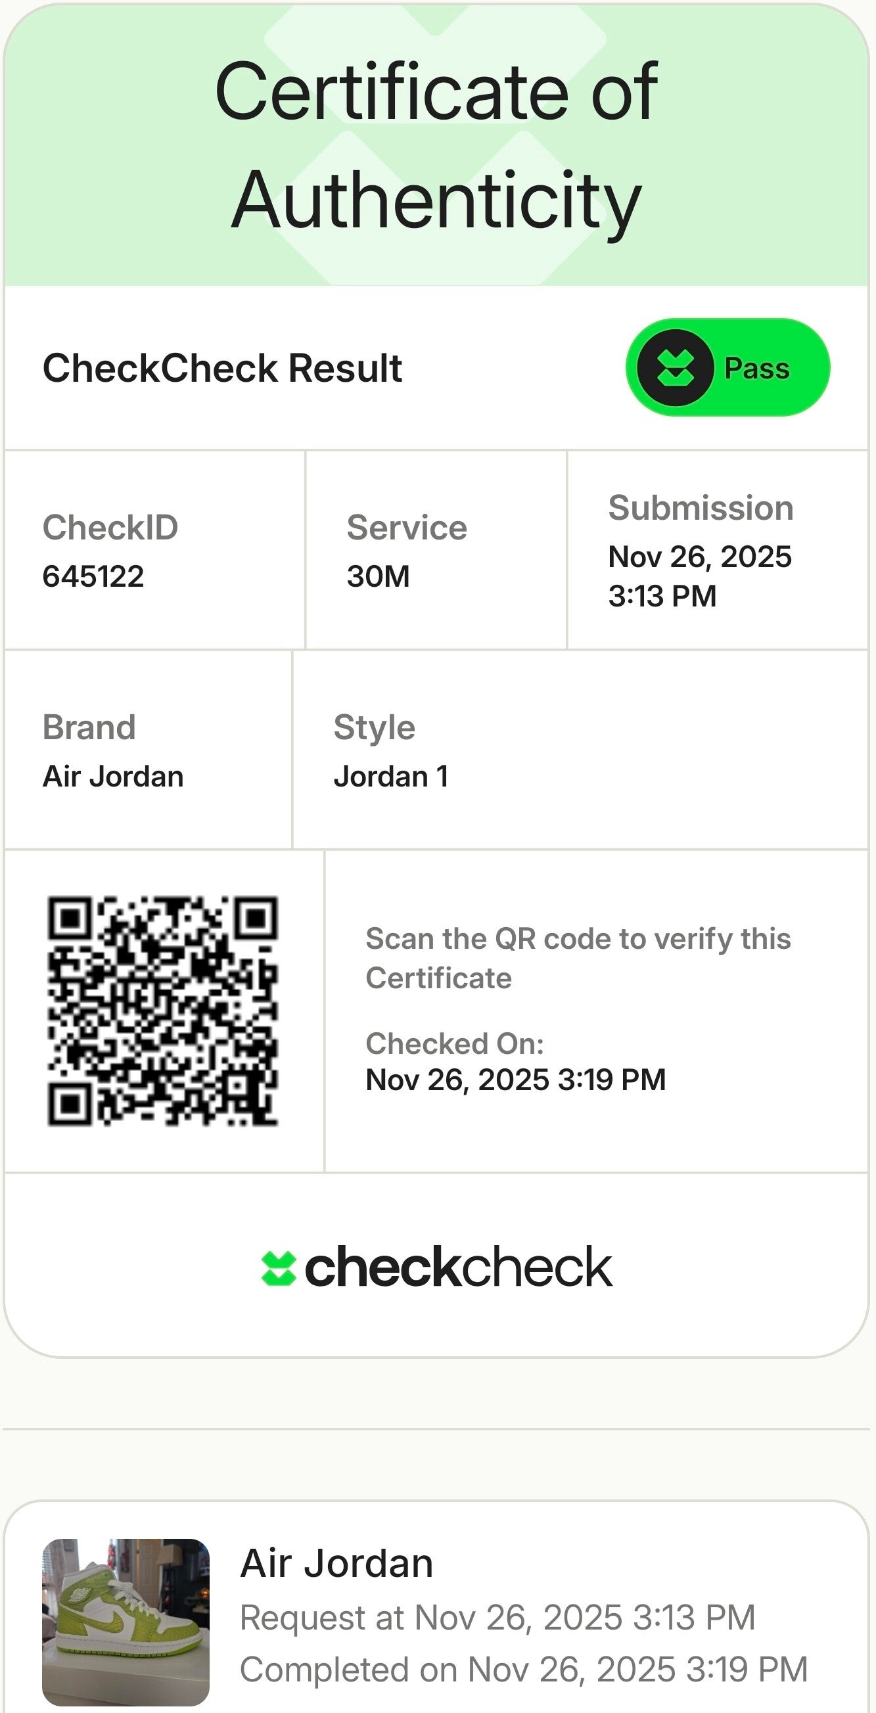
Task: Click the Service value 30M
Action: tap(378, 576)
